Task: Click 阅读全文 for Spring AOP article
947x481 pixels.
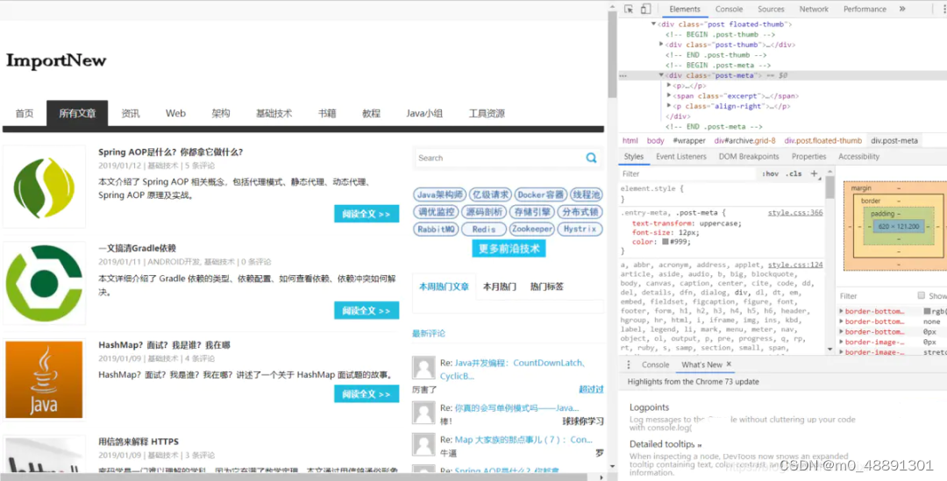Action: pos(367,214)
